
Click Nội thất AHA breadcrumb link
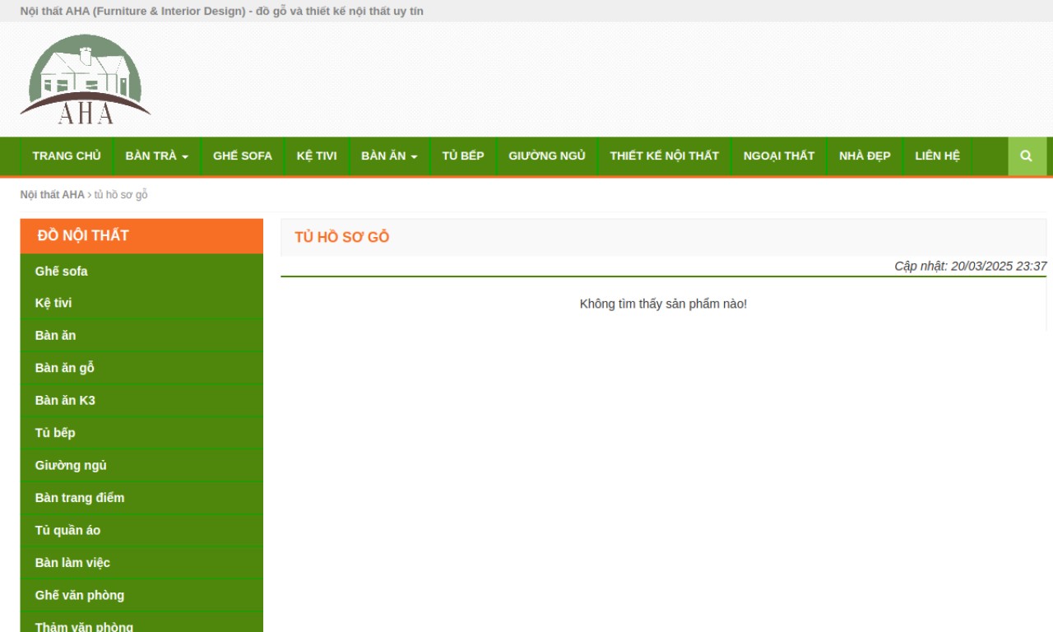pyautogui.click(x=53, y=195)
